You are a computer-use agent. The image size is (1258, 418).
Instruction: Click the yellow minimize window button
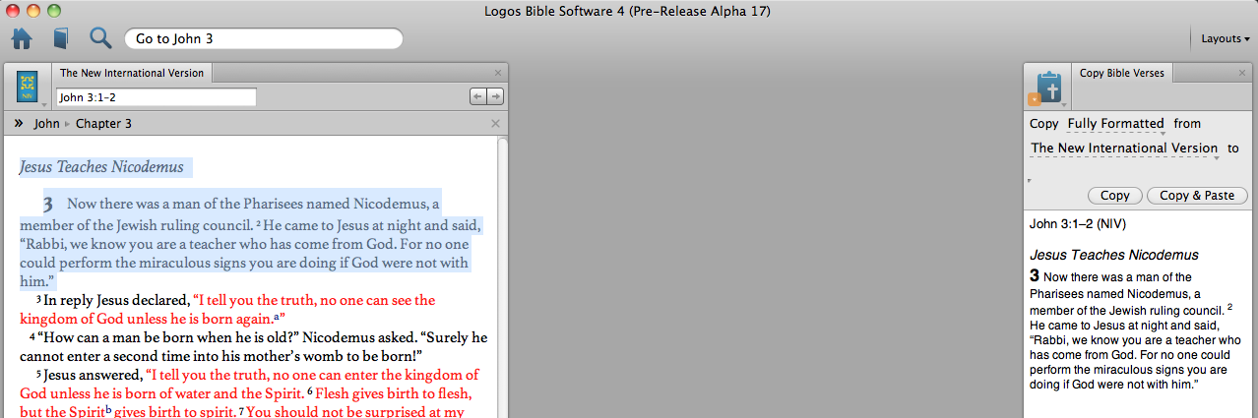click(32, 11)
